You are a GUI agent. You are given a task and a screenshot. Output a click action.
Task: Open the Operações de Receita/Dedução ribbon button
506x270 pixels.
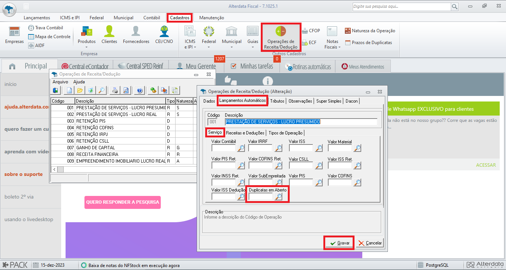click(281, 37)
